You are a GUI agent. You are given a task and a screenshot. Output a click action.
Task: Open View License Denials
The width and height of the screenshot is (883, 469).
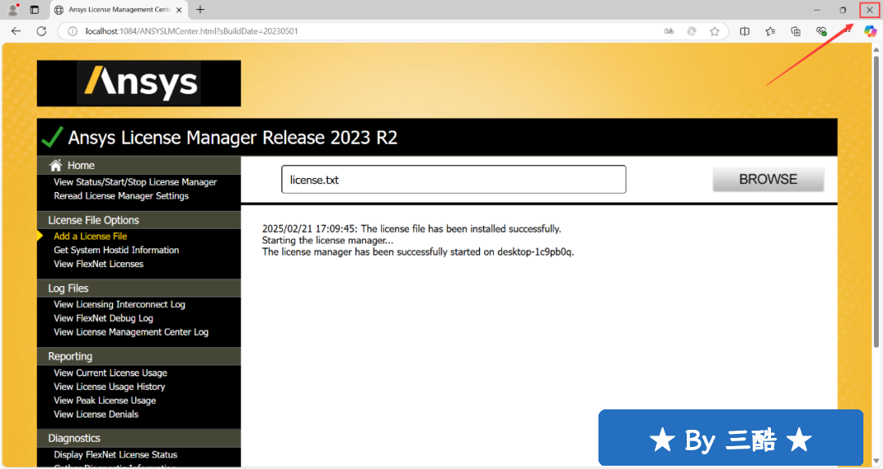[96, 414]
